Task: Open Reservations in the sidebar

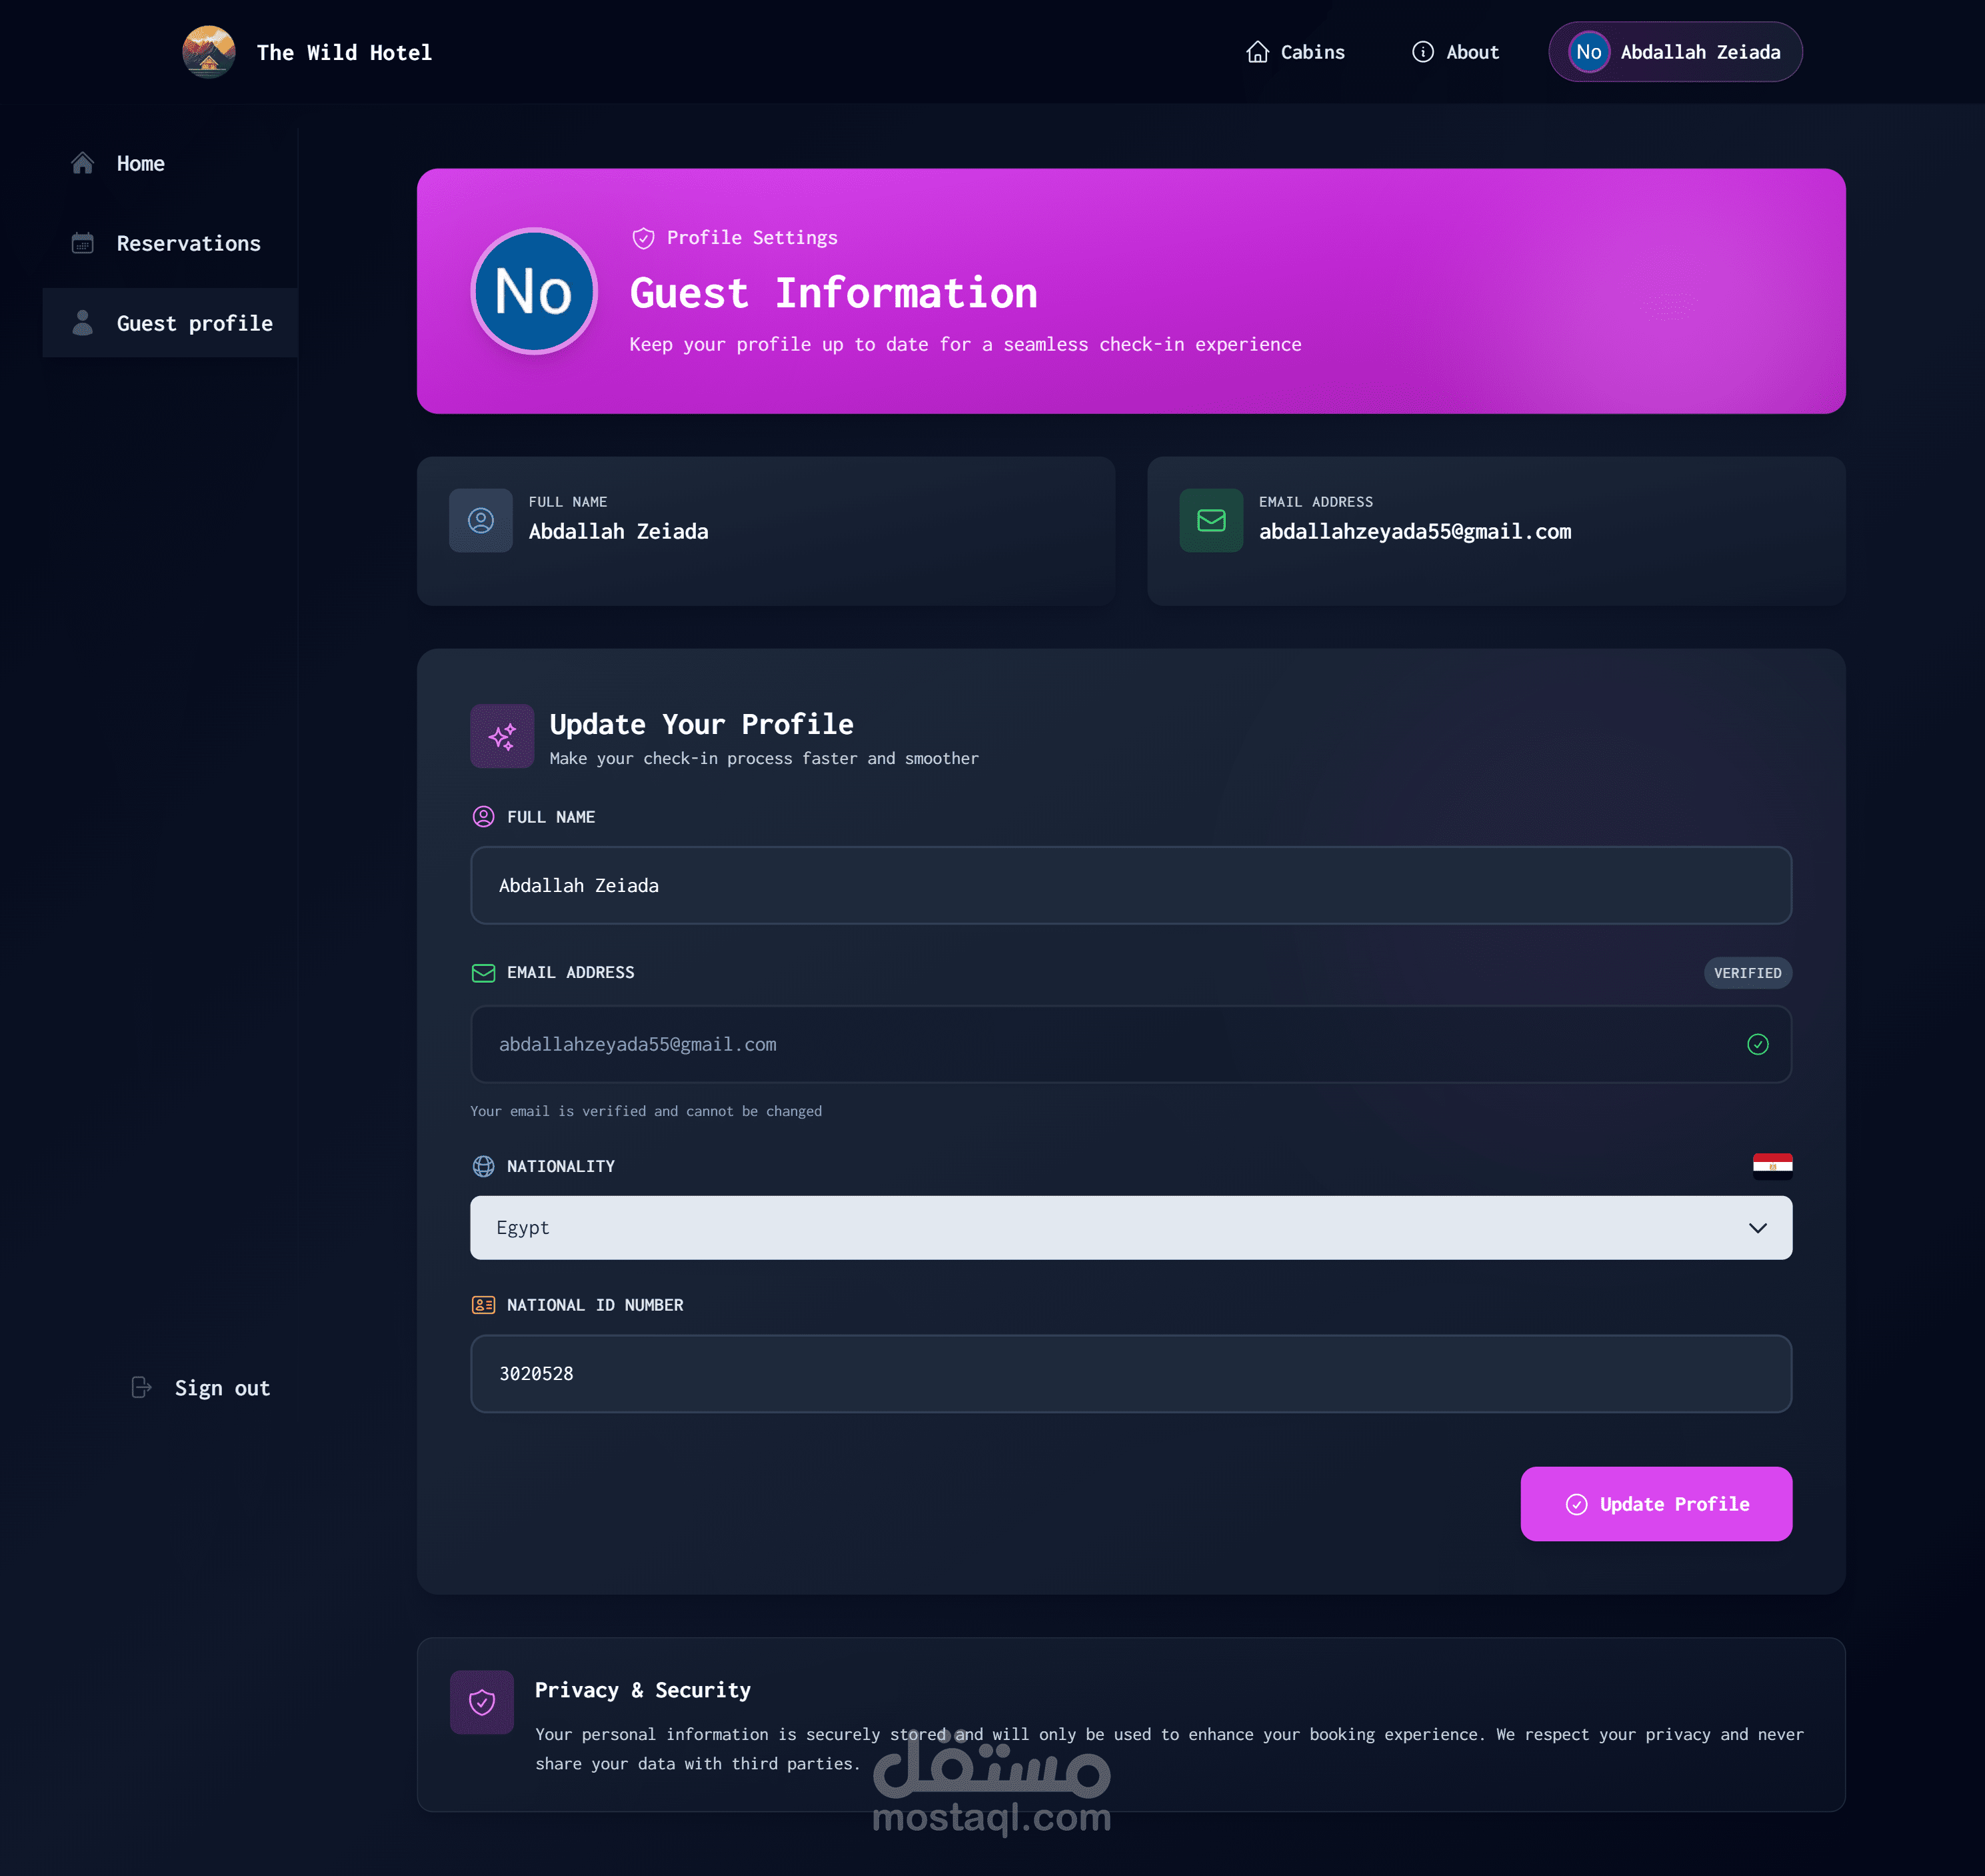Action: (x=188, y=243)
